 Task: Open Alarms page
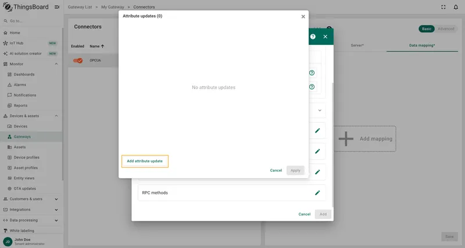click(31, 85)
